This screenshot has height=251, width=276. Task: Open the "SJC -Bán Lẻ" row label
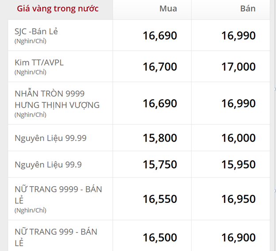(36, 32)
